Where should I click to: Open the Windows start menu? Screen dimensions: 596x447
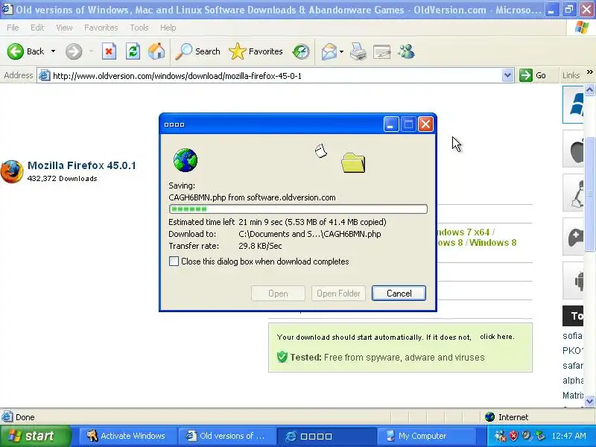coord(35,436)
